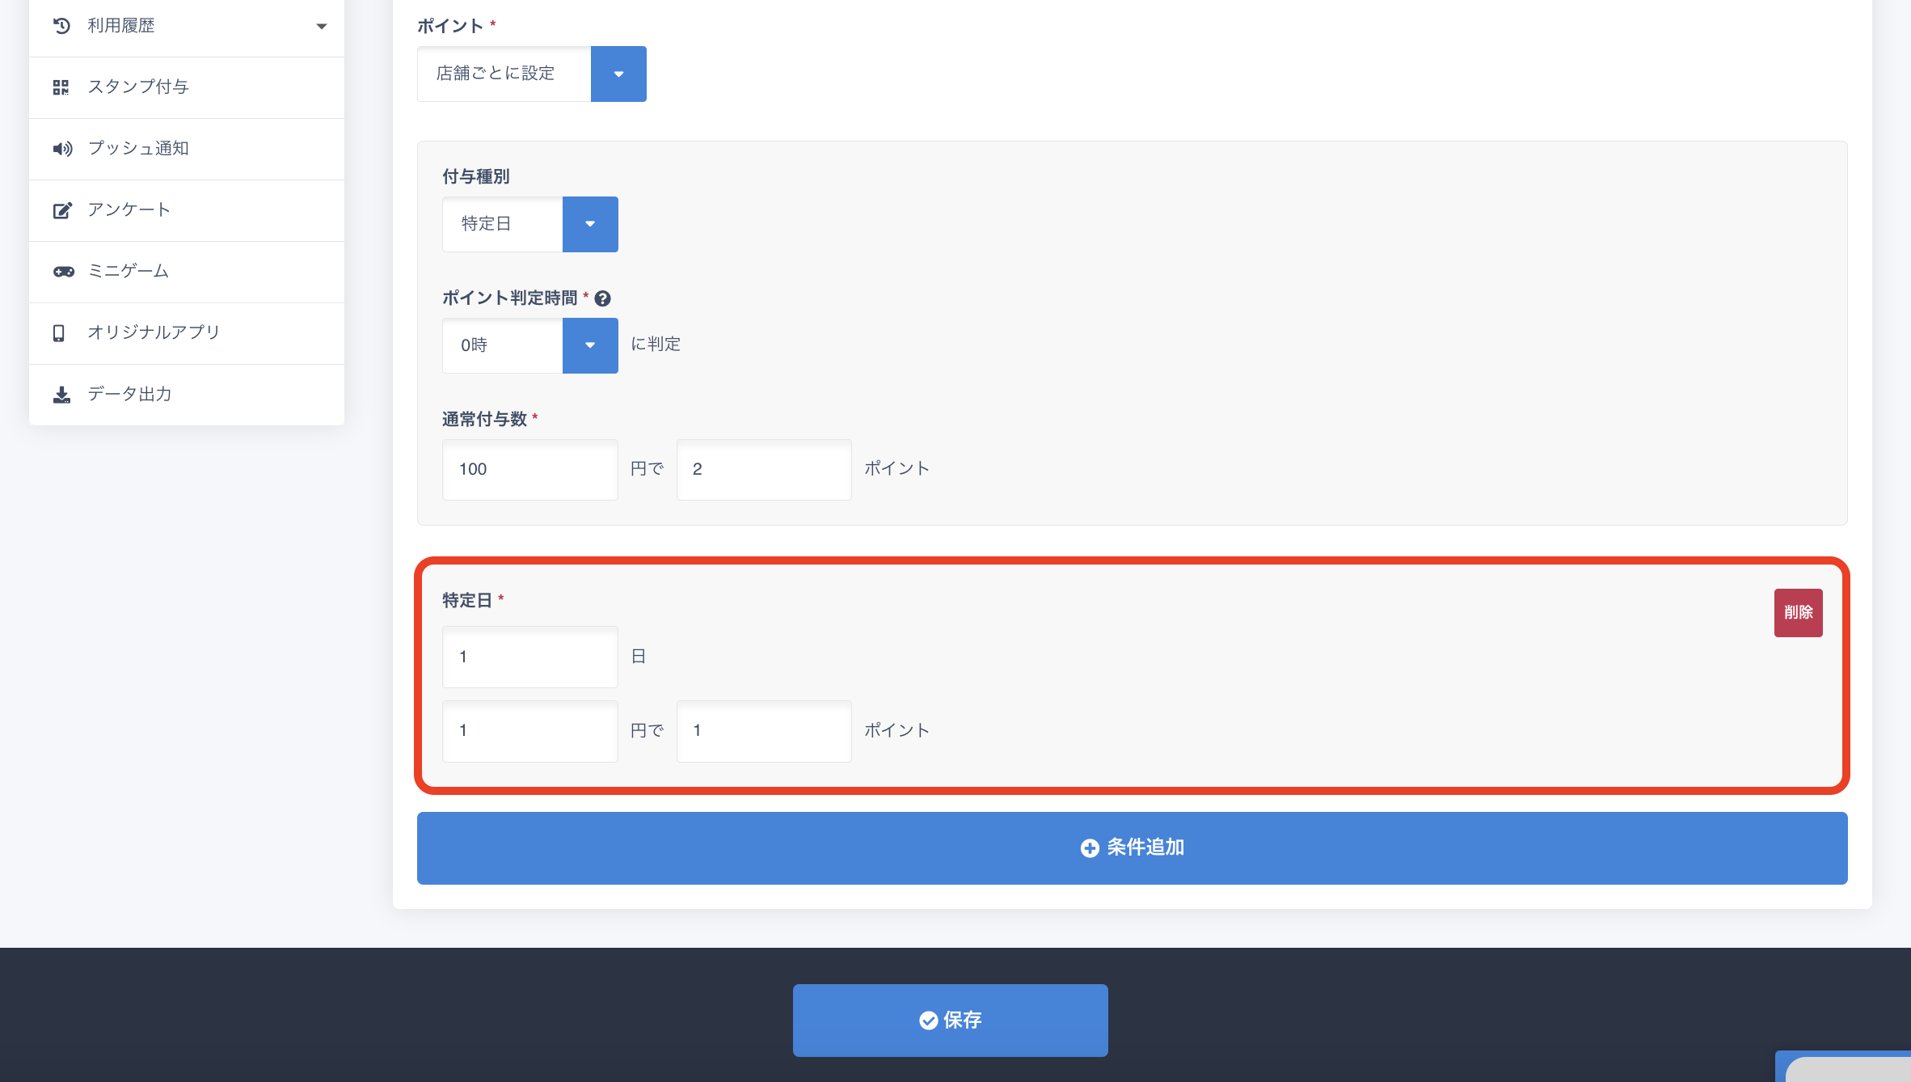Click the mini game controller icon
The height and width of the screenshot is (1082, 1911).
(63, 272)
